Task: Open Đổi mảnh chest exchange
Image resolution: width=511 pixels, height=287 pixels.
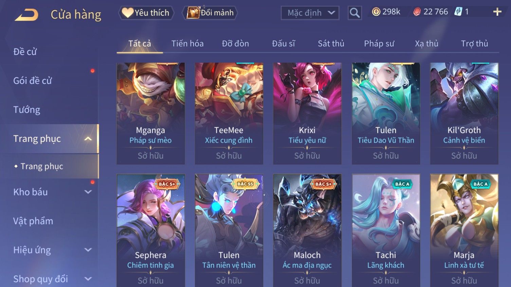Action: 210,13
